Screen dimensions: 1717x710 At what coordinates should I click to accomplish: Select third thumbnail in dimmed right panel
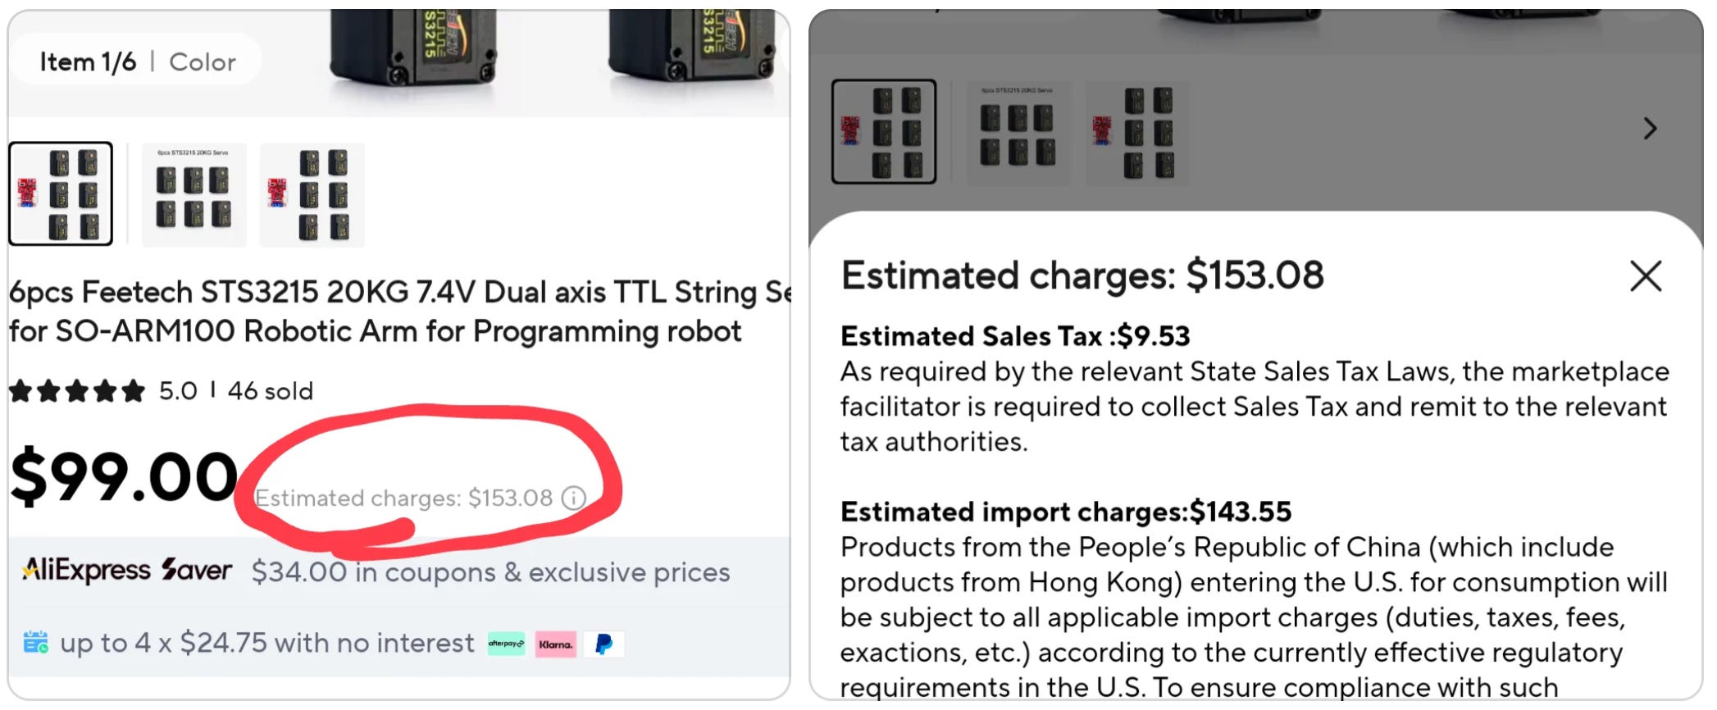point(1137,133)
